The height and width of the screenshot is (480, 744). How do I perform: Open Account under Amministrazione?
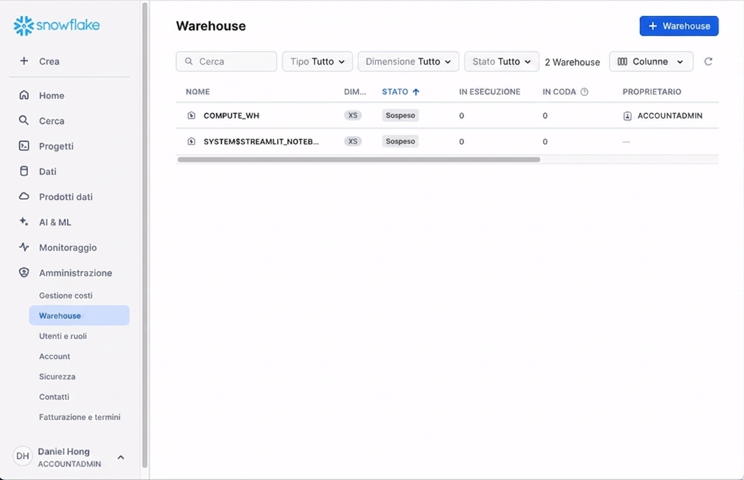pos(55,356)
